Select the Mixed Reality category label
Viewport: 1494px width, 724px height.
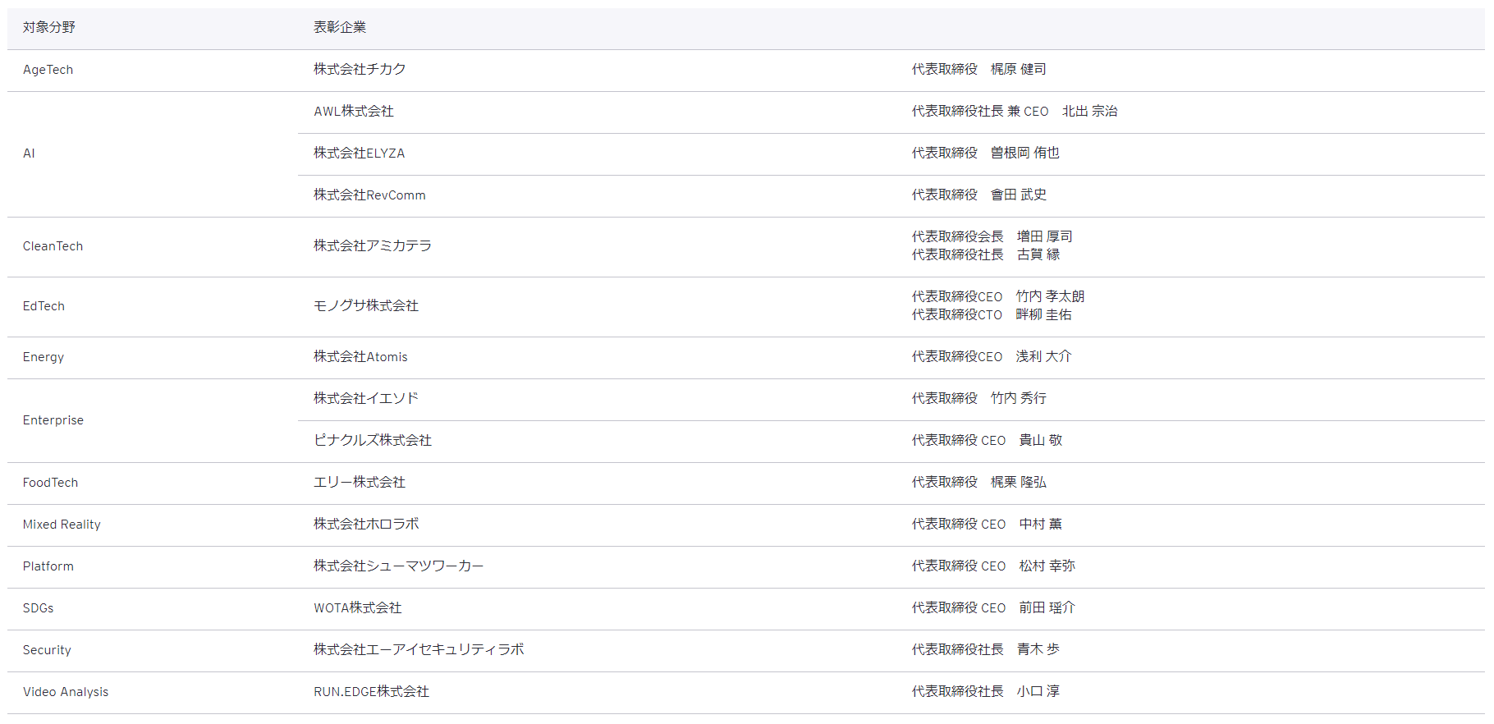click(62, 525)
